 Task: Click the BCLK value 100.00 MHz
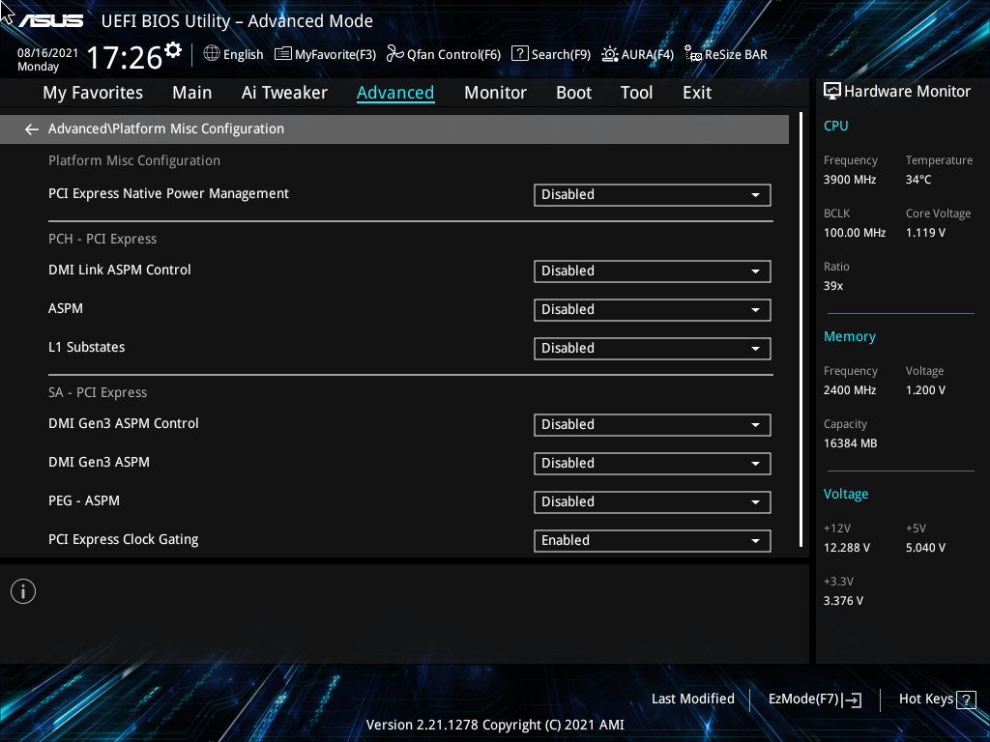pos(855,233)
